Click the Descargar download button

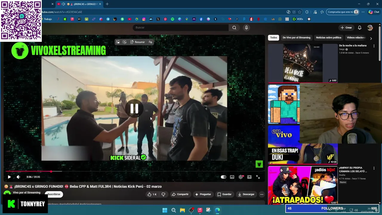coord(246,194)
